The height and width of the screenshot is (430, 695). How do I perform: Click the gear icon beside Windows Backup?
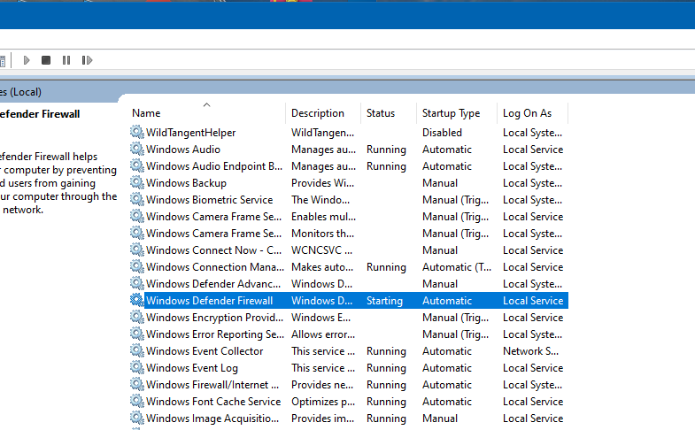(x=137, y=182)
